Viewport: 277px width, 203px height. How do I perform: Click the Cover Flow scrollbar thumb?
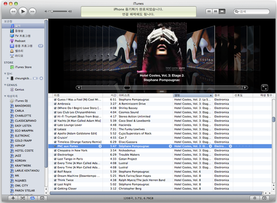127,87
